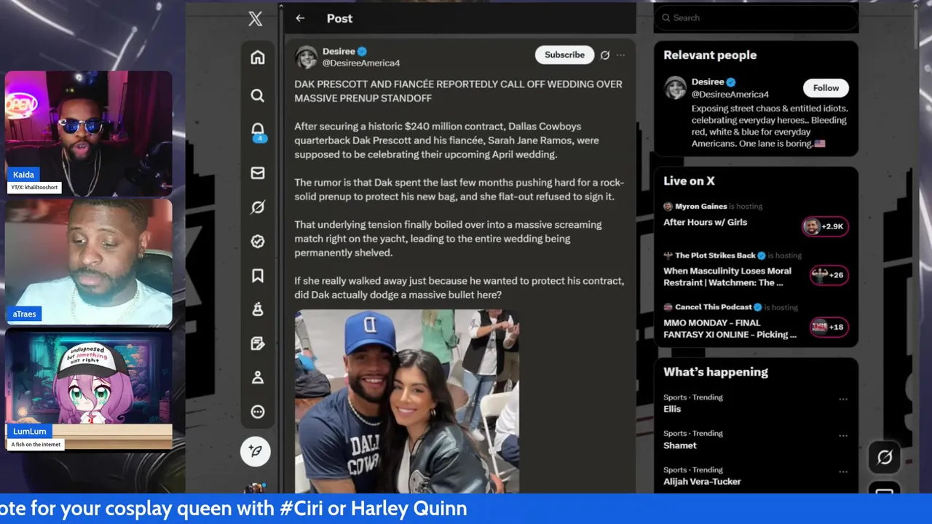Open the Dak Prescott couple photo
This screenshot has height=524, width=932.
point(407,401)
